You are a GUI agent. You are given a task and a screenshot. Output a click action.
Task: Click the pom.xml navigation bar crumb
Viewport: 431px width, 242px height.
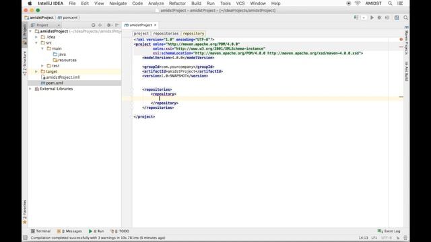[x=67, y=17]
